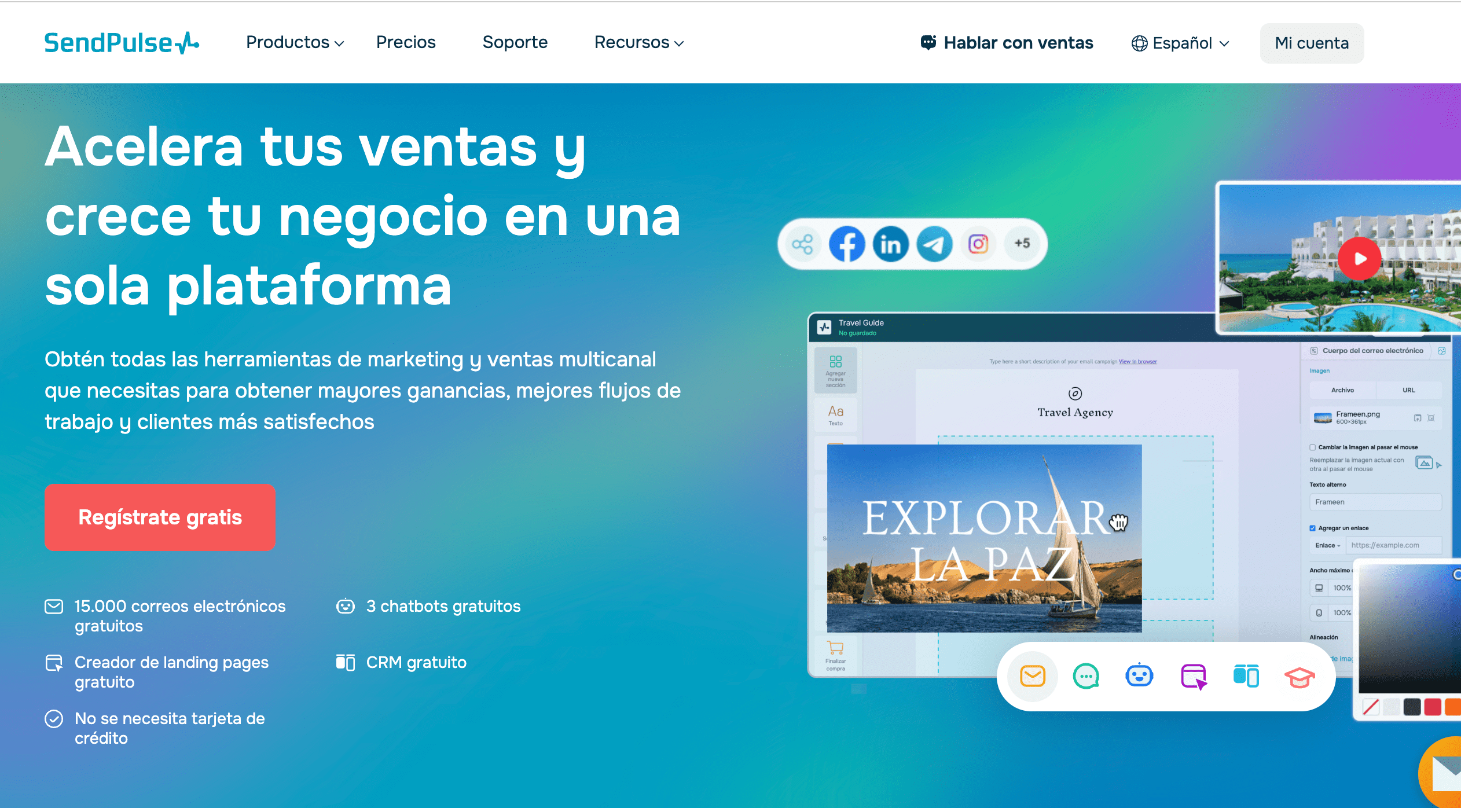Click the checkmark icon beside No se necesita tarjeta
This screenshot has height=808, width=1461.
point(54,718)
